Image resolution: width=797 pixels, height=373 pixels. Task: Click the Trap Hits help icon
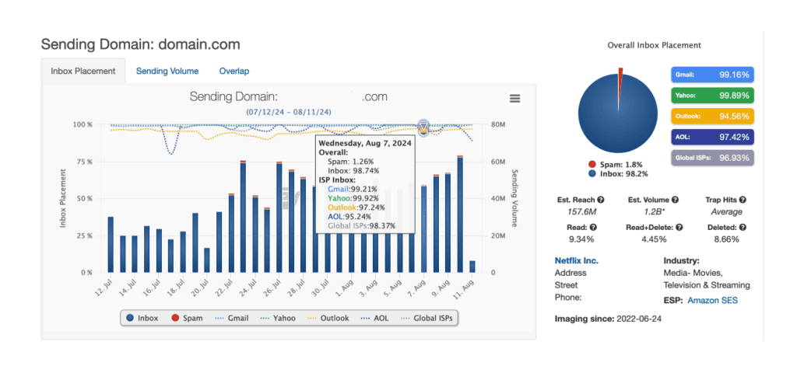pos(747,200)
